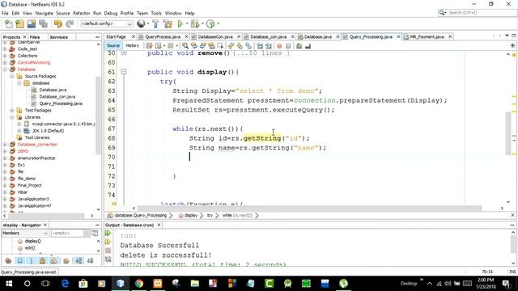Open the Refactor menu
This screenshot has height=291, width=518.
point(81,13)
